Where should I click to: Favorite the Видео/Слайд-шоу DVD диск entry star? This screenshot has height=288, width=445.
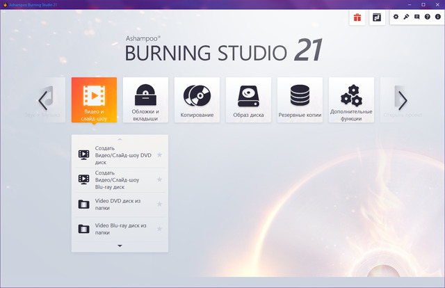point(159,155)
